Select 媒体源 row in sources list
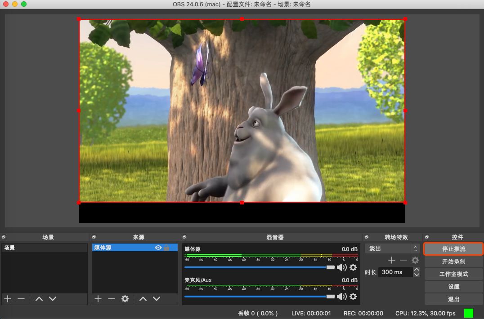Viewport: 484px width, 319px height. 135,248
